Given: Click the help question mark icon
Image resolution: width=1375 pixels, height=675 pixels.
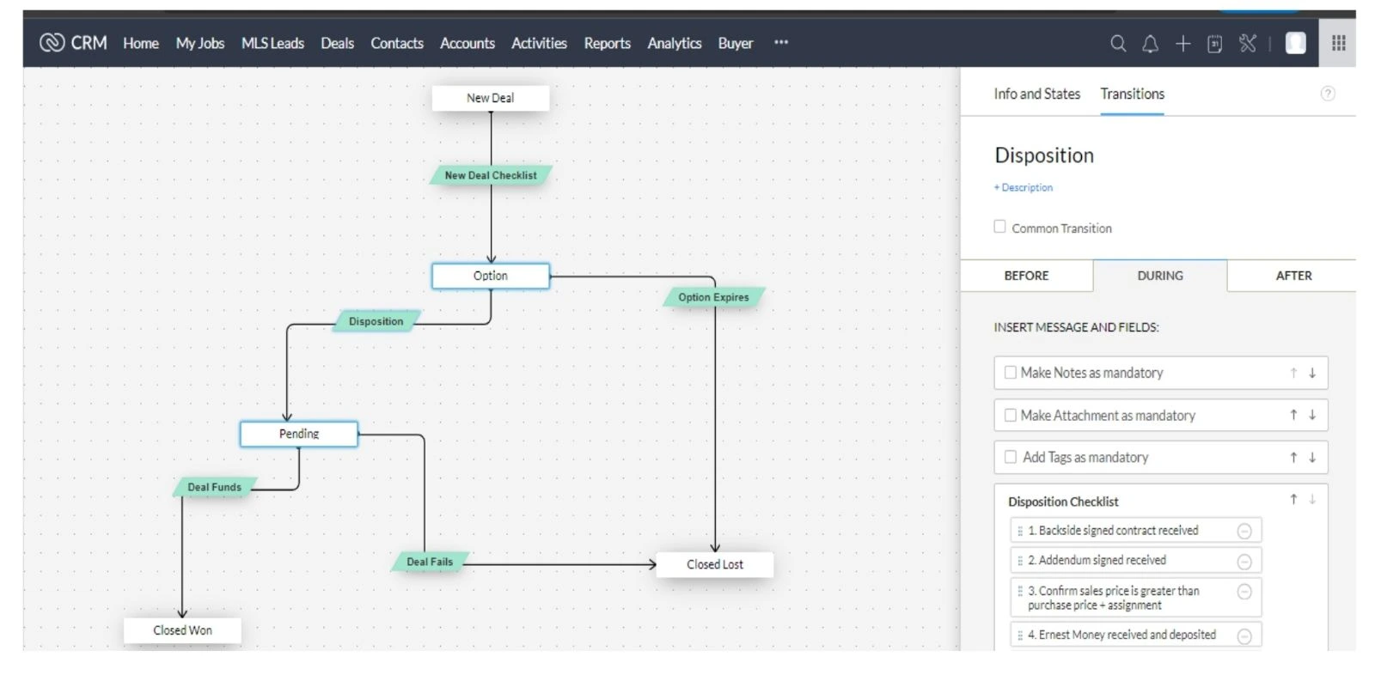Looking at the screenshot, I should point(1327,94).
